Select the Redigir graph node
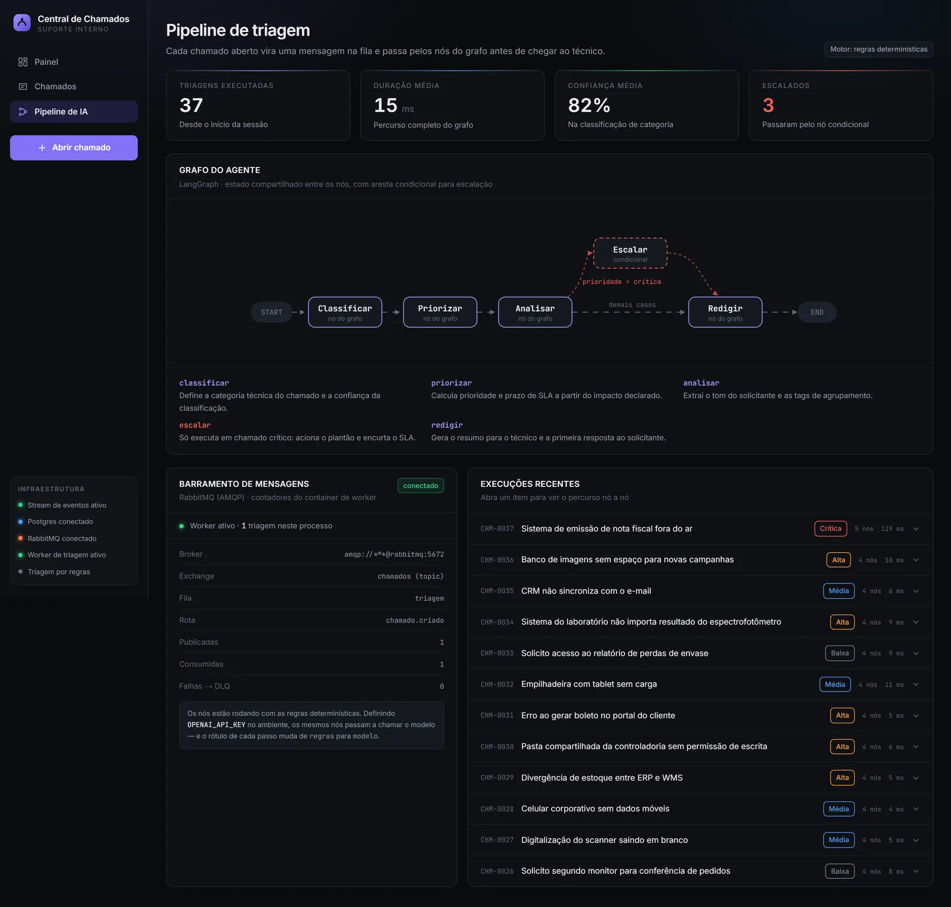 [x=725, y=312]
